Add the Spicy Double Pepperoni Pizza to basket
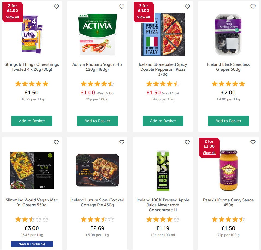 [x=163, y=121]
